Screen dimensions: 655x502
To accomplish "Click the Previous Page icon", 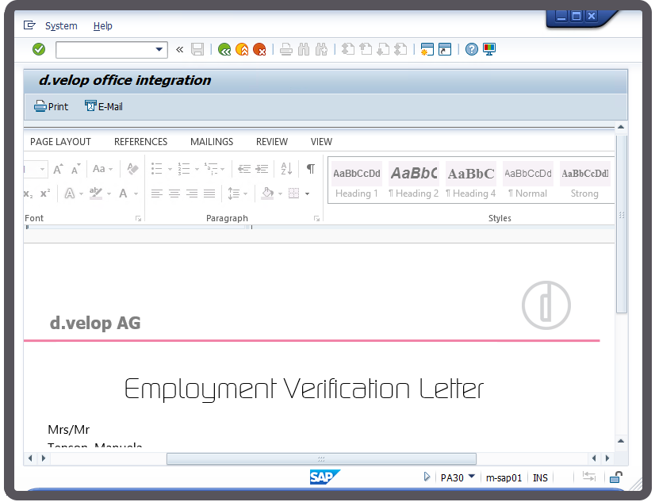I will tap(366, 49).
